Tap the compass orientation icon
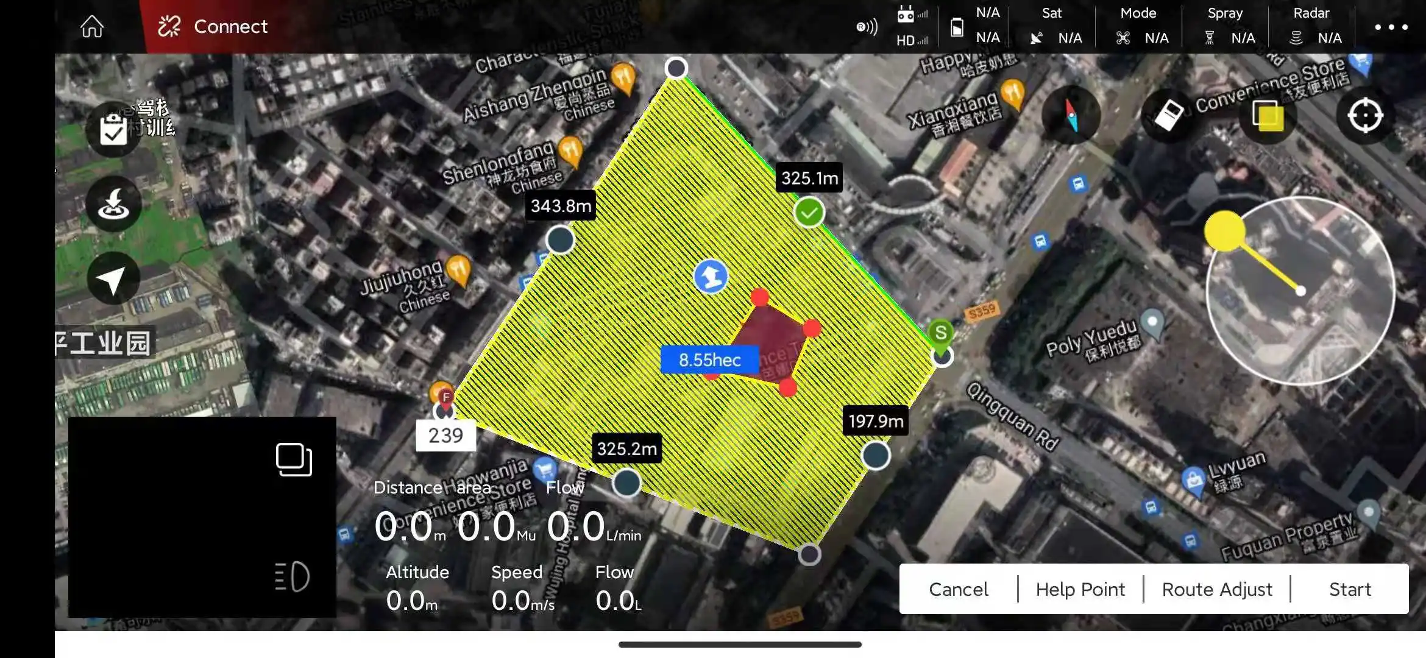The image size is (1426, 658). pyautogui.click(x=1071, y=115)
